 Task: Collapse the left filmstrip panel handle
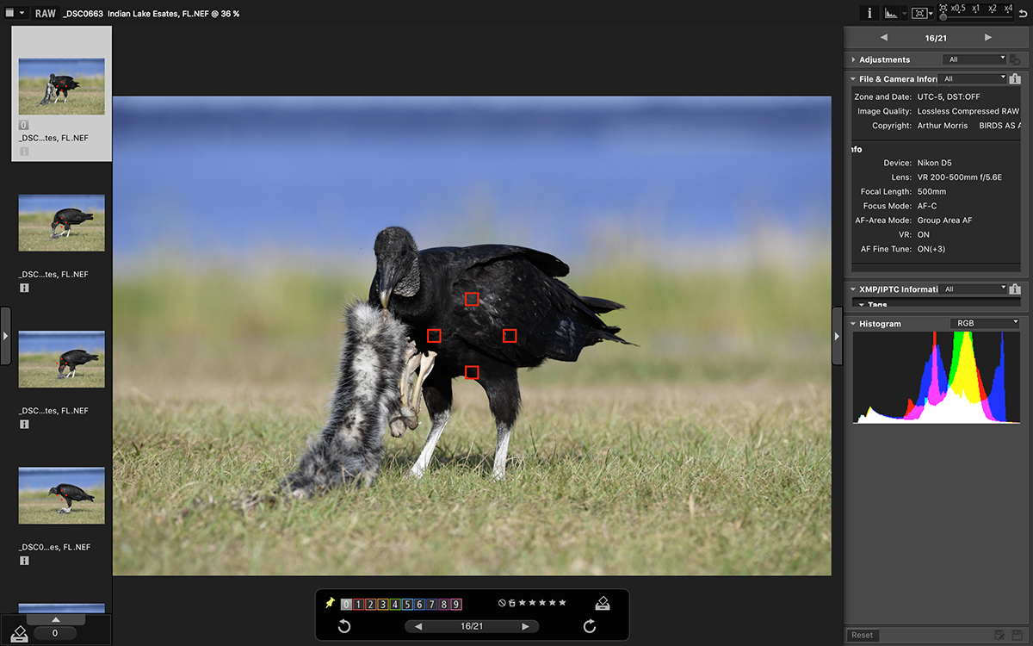coord(5,335)
